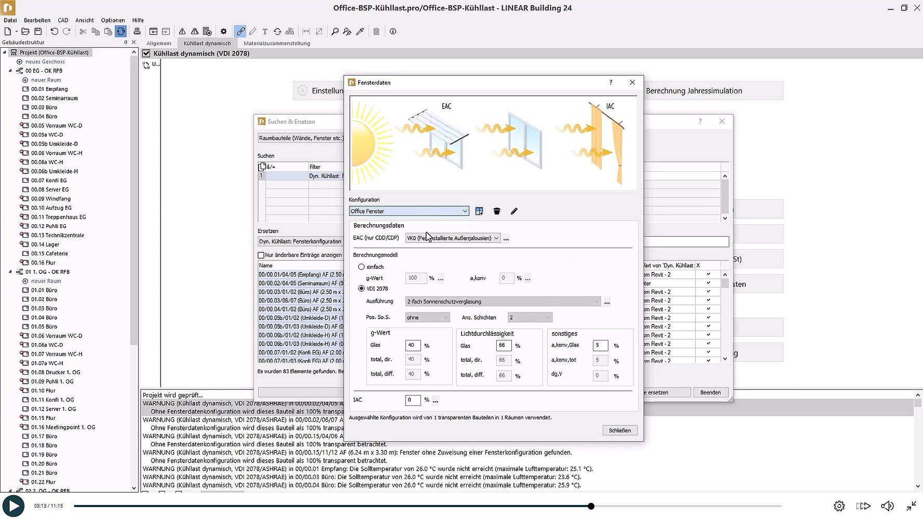Select the VDI 2078 radio button
Screen dimensions: 923x519
click(361, 289)
